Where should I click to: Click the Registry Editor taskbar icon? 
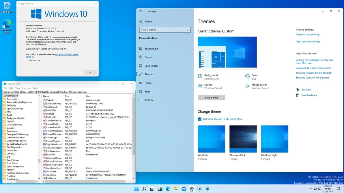(x=207, y=189)
